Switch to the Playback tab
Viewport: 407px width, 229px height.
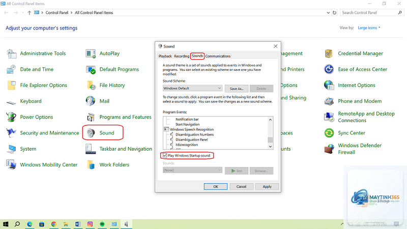coord(165,56)
